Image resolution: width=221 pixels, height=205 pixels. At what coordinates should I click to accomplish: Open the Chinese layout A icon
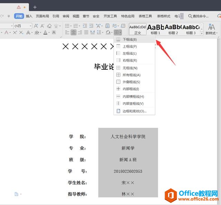(x=98, y=26)
